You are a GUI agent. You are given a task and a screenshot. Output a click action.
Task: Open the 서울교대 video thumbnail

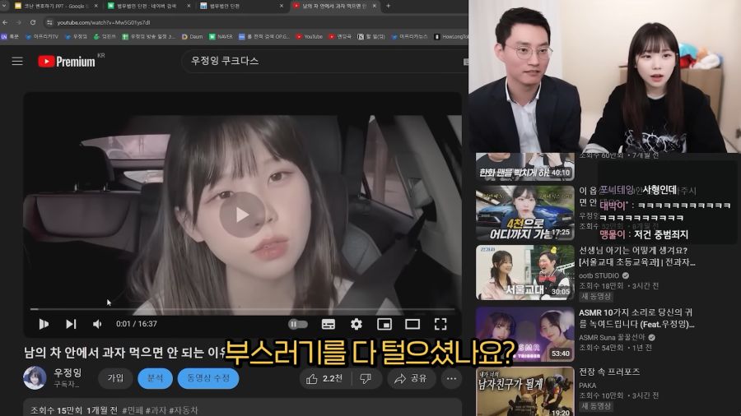tap(525, 273)
